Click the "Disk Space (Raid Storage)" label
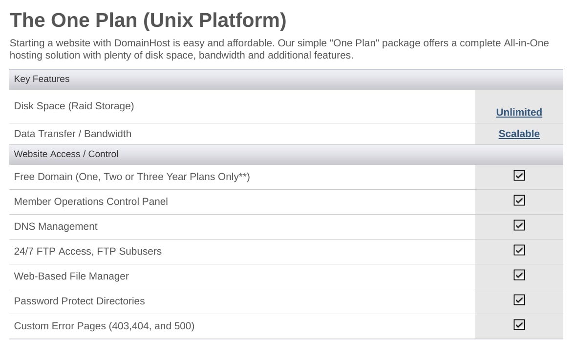 tap(74, 106)
